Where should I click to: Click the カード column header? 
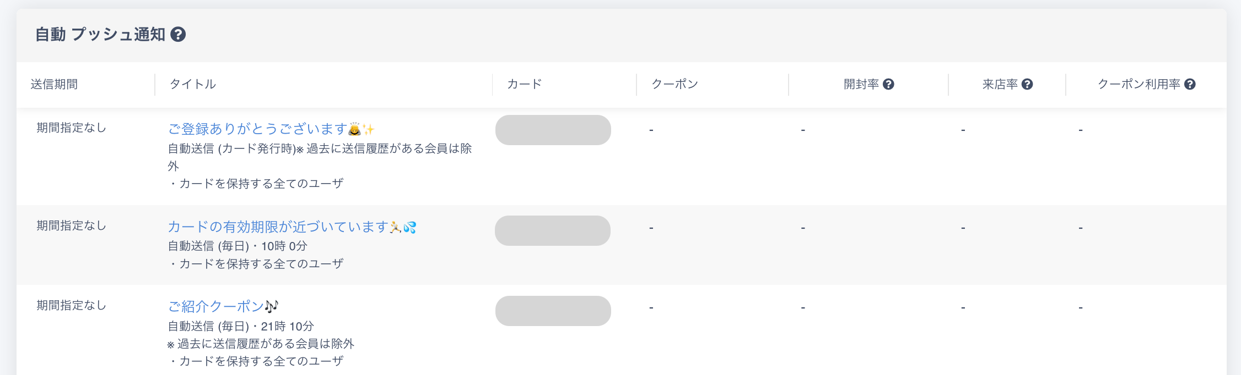click(x=524, y=84)
